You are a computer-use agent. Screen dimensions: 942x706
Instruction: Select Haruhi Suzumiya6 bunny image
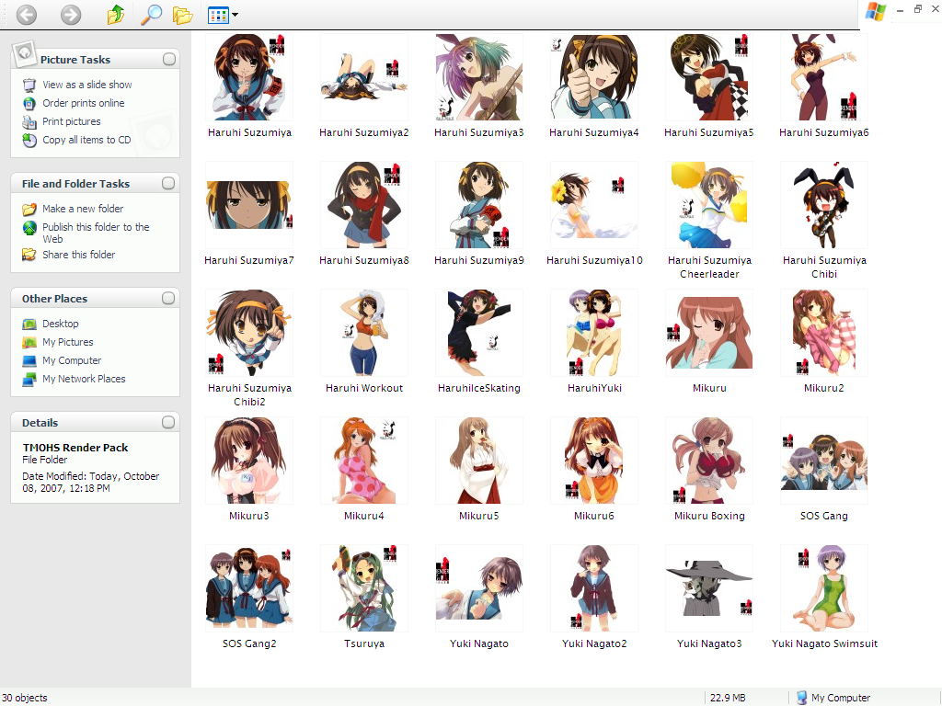click(823, 77)
